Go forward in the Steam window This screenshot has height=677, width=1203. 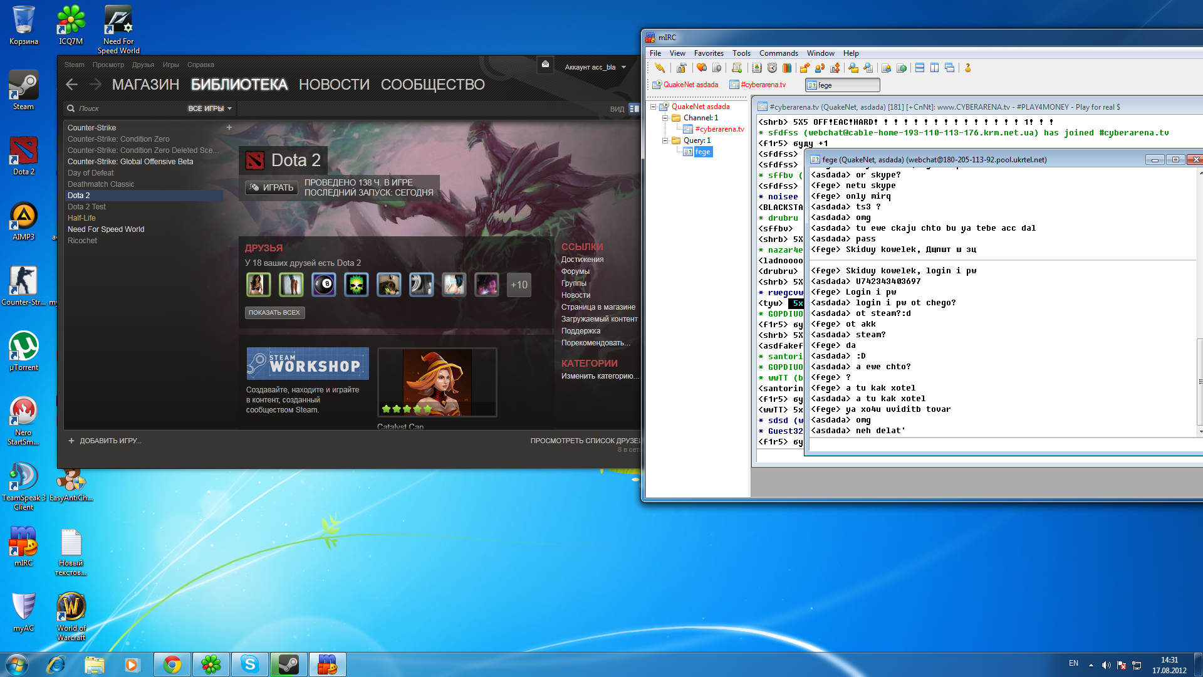pyautogui.click(x=95, y=84)
